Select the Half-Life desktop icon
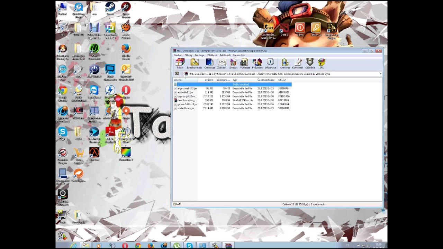Image resolution: width=443 pixels, height=249 pixels. pos(94,155)
